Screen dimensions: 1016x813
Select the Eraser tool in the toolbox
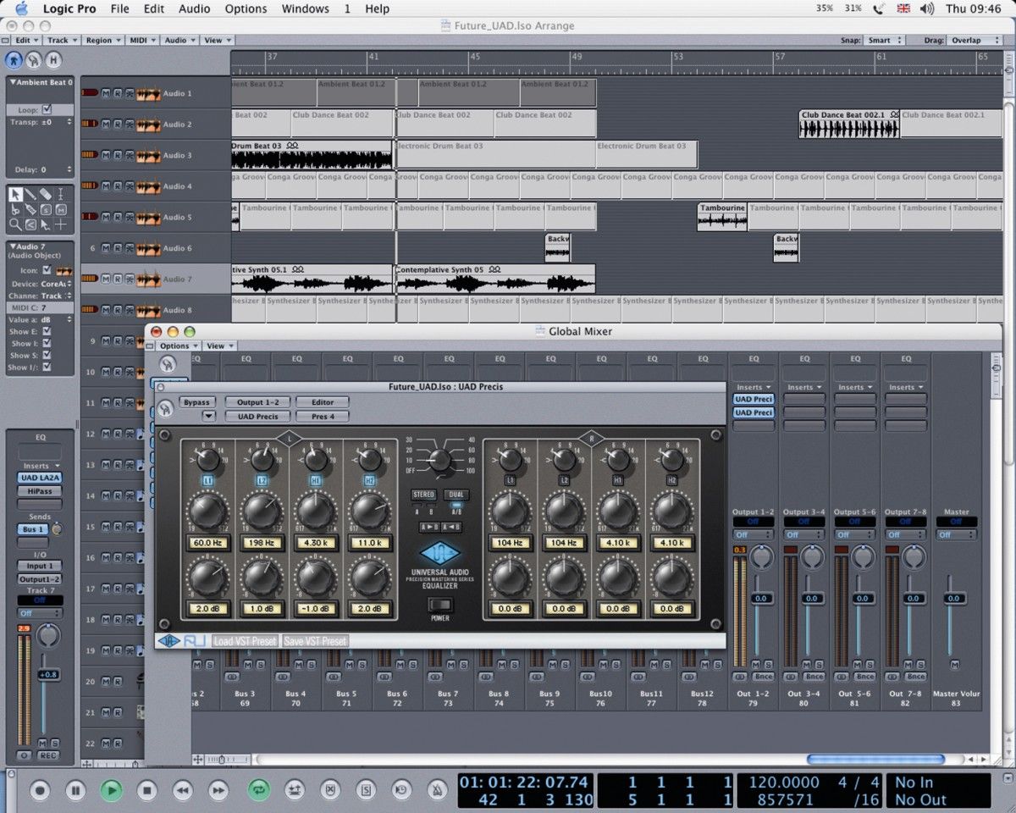(46, 194)
